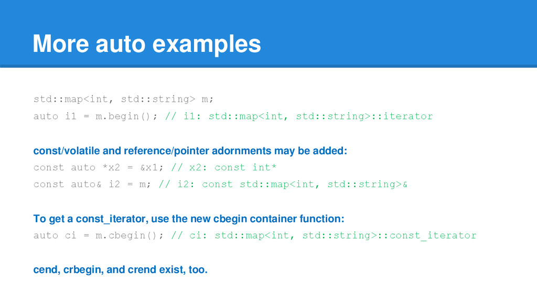Click the green i1 iterator type comment
The height and width of the screenshot is (302, 537).
click(299, 116)
